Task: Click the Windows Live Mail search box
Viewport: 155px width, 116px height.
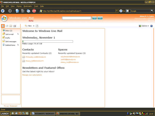Action: point(77,18)
